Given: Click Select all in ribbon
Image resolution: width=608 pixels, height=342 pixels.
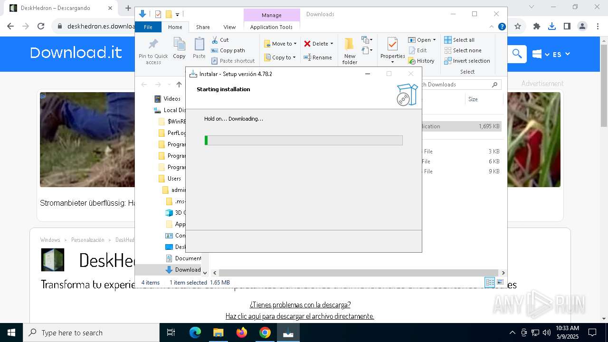Looking at the screenshot, I should click(459, 40).
